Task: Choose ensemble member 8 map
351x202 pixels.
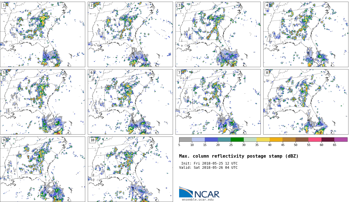Action: pos(306,102)
